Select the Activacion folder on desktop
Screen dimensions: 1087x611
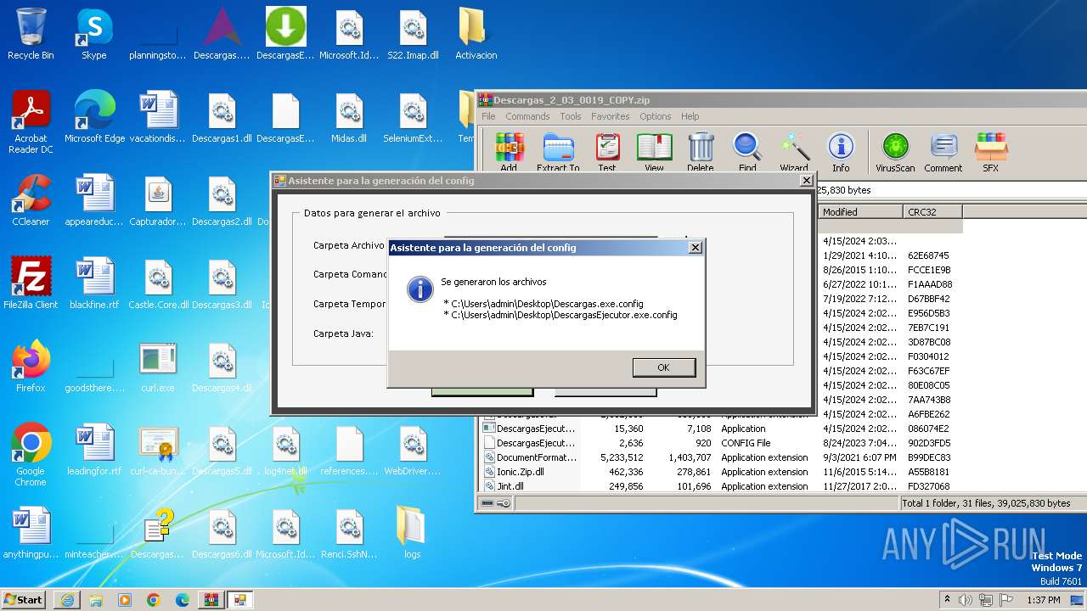coord(476,35)
